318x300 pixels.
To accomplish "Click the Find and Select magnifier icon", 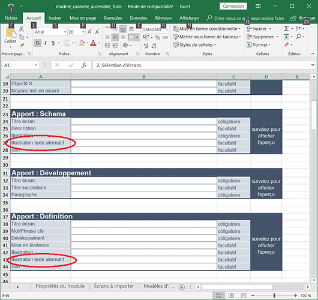I will pyautogui.click(x=298, y=37).
